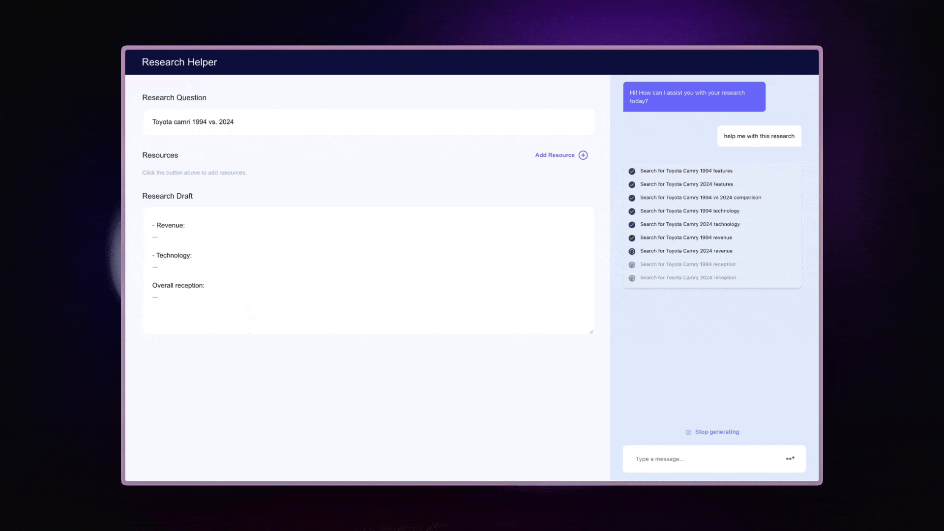The image size is (944, 531).
Task: Click the checkmark icon beside Toyota Camry 2024 technology
Action: [631, 225]
